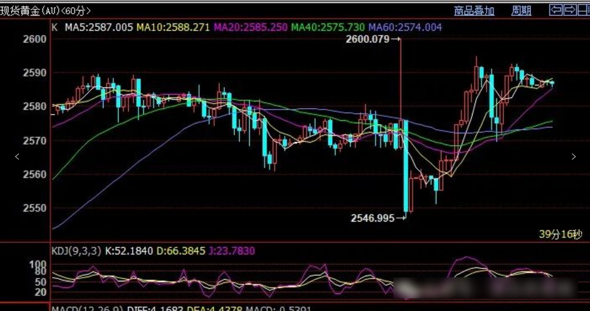Click the long cyan candle at the 2546.995 low
The height and width of the screenshot is (311, 590).
406,167
